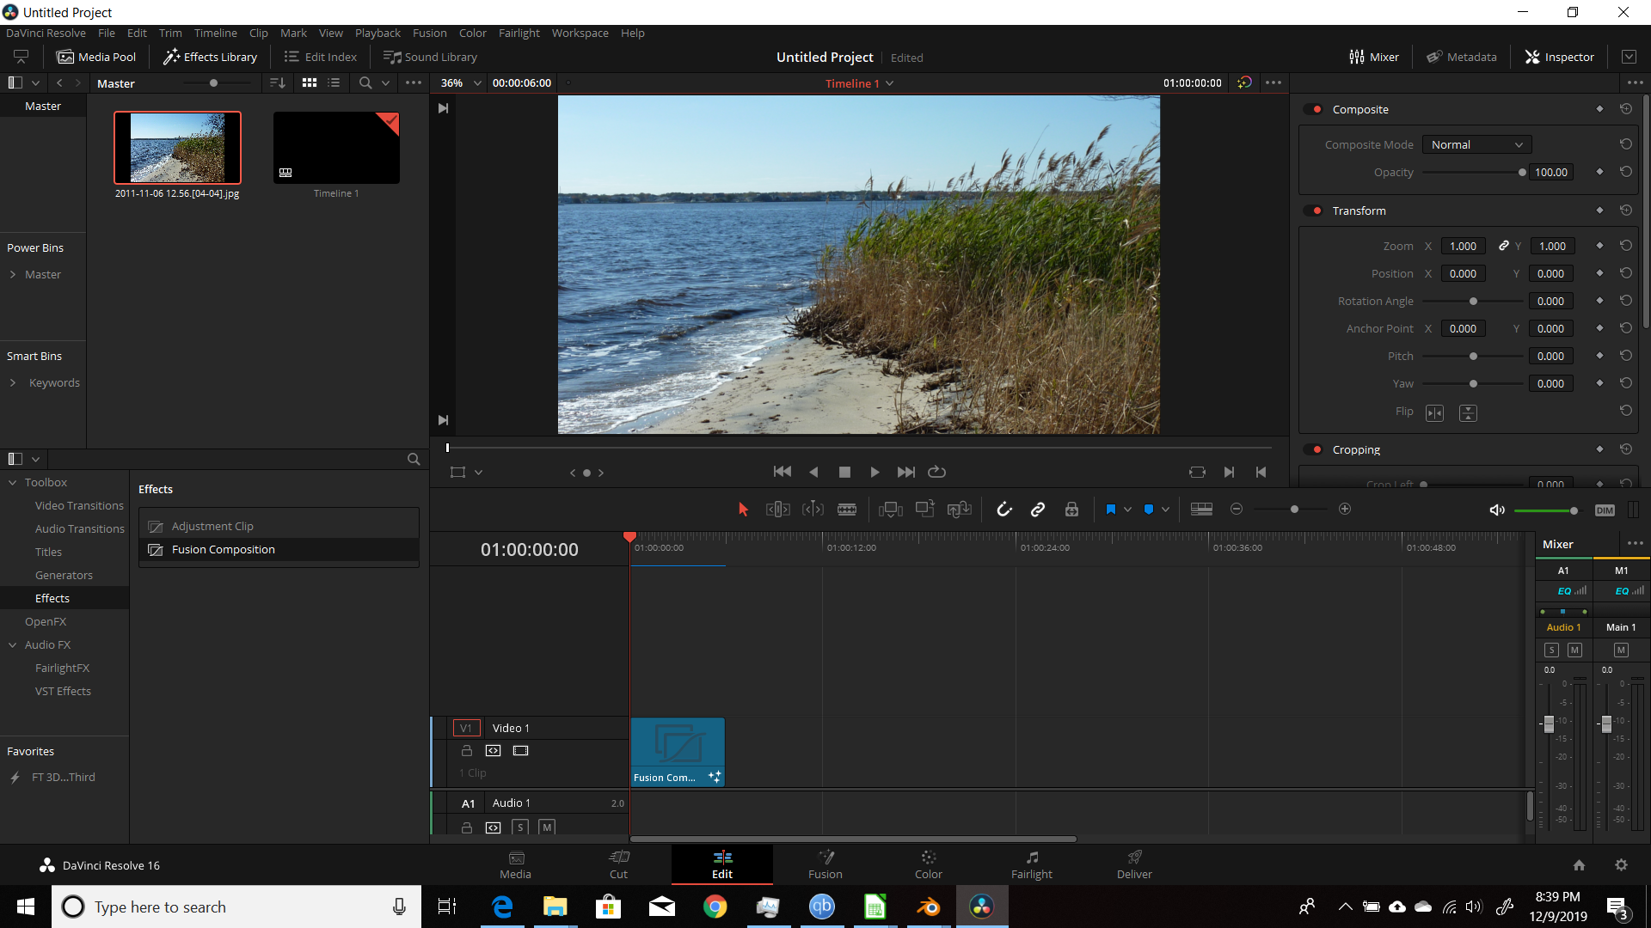The height and width of the screenshot is (928, 1651).
Task: Play the timeline forward
Action: pyautogui.click(x=875, y=472)
